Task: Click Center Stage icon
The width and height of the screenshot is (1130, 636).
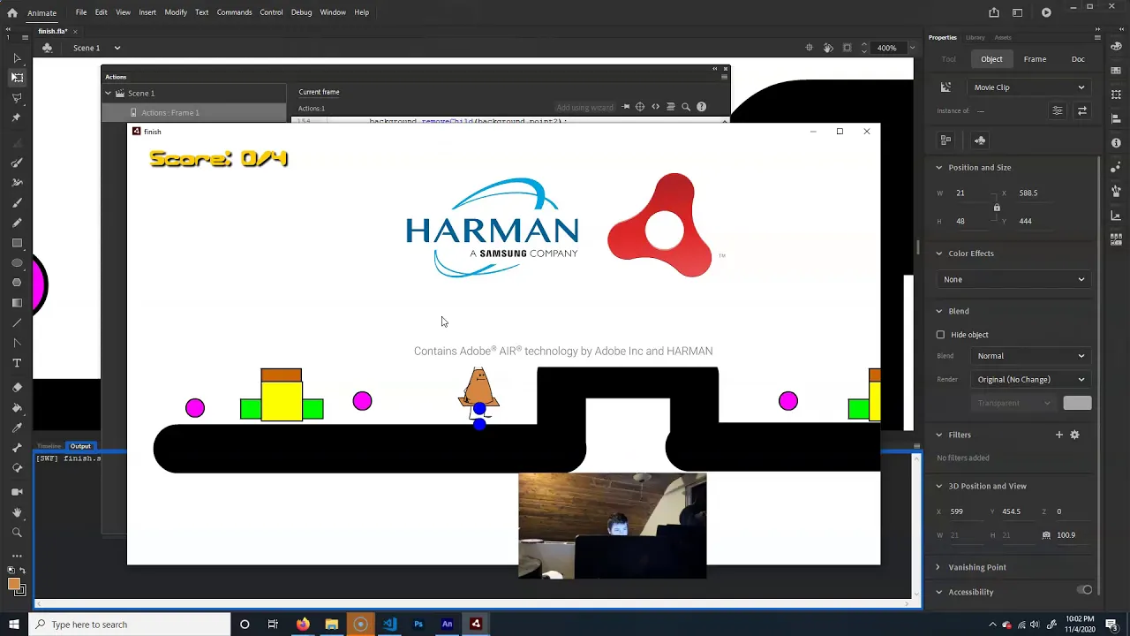Action: tap(810, 48)
